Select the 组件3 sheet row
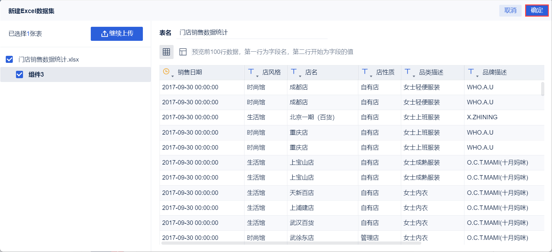The width and height of the screenshot is (552, 252). tap(75, 74)
